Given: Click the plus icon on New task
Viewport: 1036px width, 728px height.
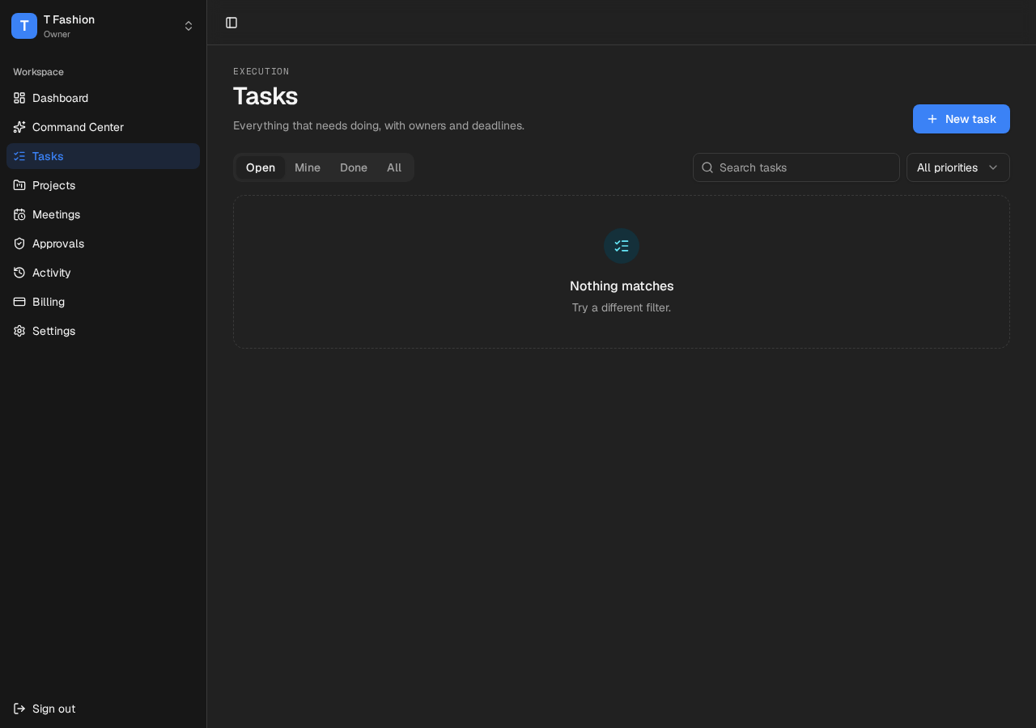Looking at the screenshot, I should pos(932,119).
